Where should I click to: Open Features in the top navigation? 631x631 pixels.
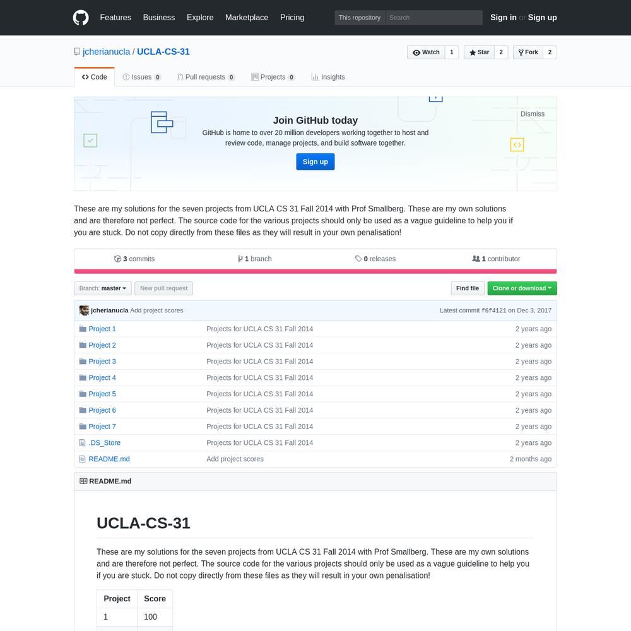115,18
